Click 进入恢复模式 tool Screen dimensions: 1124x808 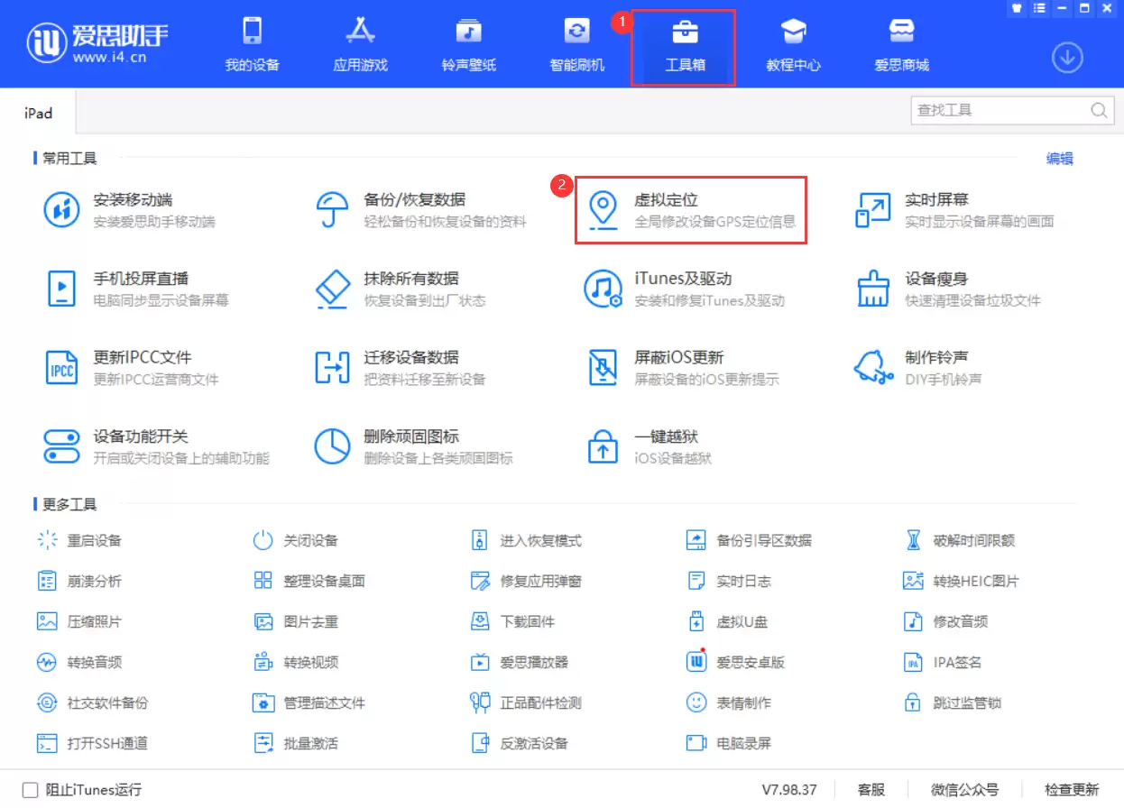526,540
